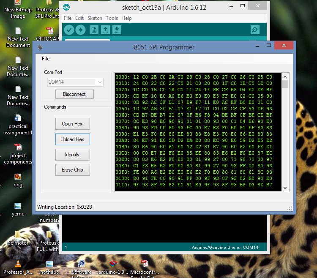Click the hex viewer scrollbar down arrow

(x=285, y=188)
